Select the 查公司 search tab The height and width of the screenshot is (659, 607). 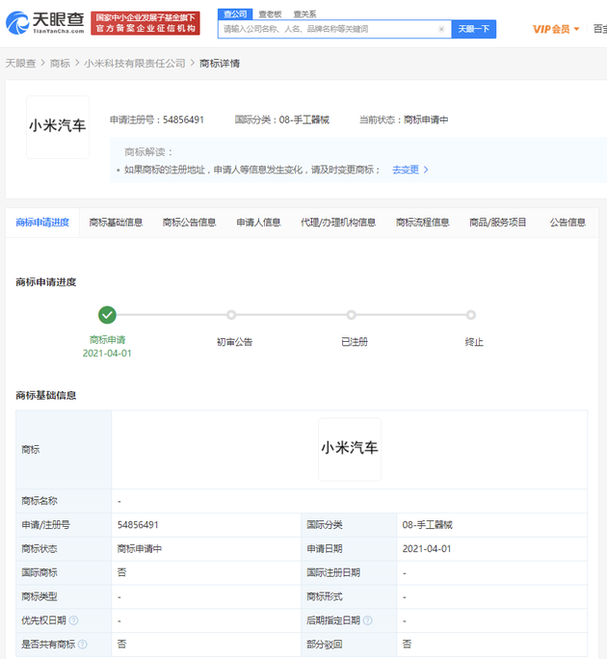coord(233,13)
